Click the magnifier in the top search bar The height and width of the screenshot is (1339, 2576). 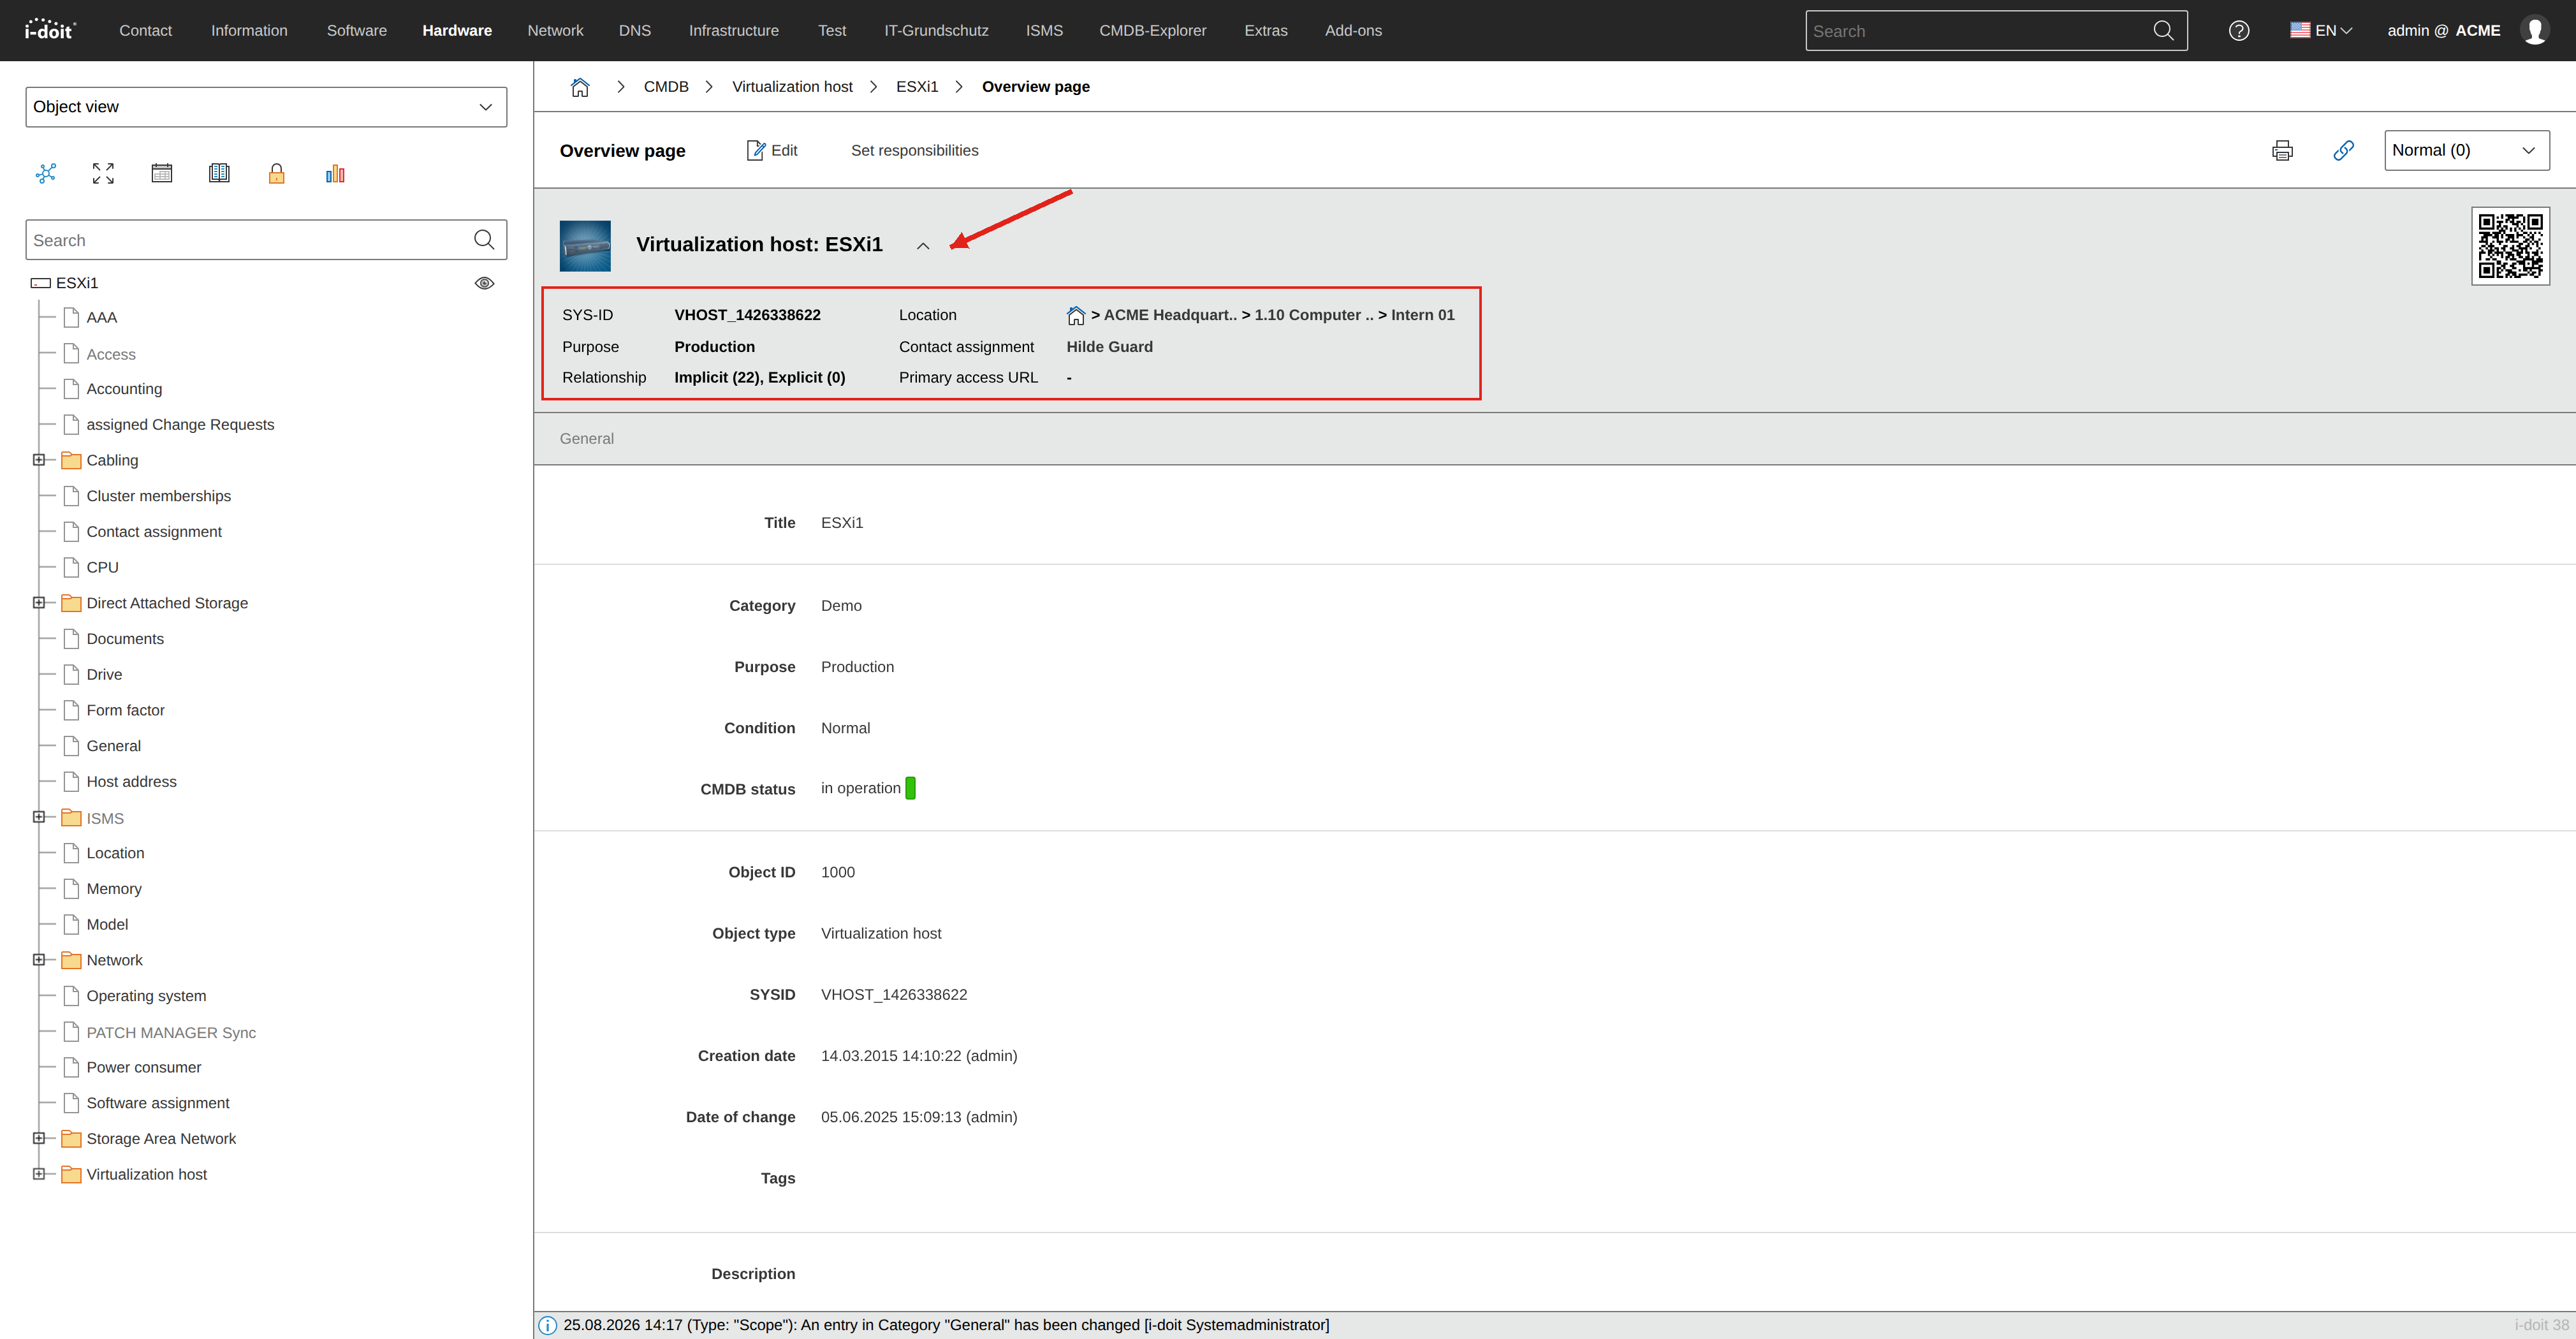pos(2163,31)
